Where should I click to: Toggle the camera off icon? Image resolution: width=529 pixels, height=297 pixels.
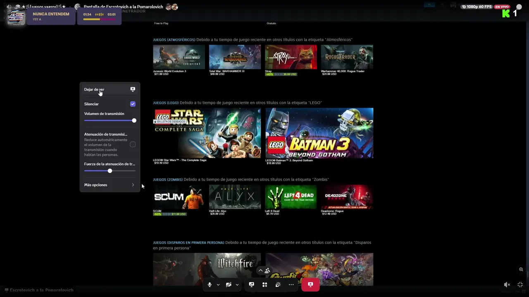click(229, 285)
